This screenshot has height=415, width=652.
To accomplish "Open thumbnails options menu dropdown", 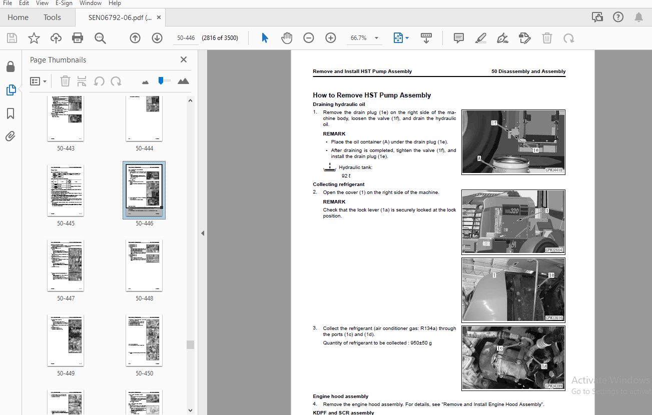I will point(39,81).
